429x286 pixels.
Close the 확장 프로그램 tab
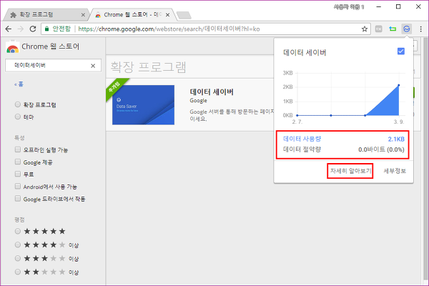[83, 15]
